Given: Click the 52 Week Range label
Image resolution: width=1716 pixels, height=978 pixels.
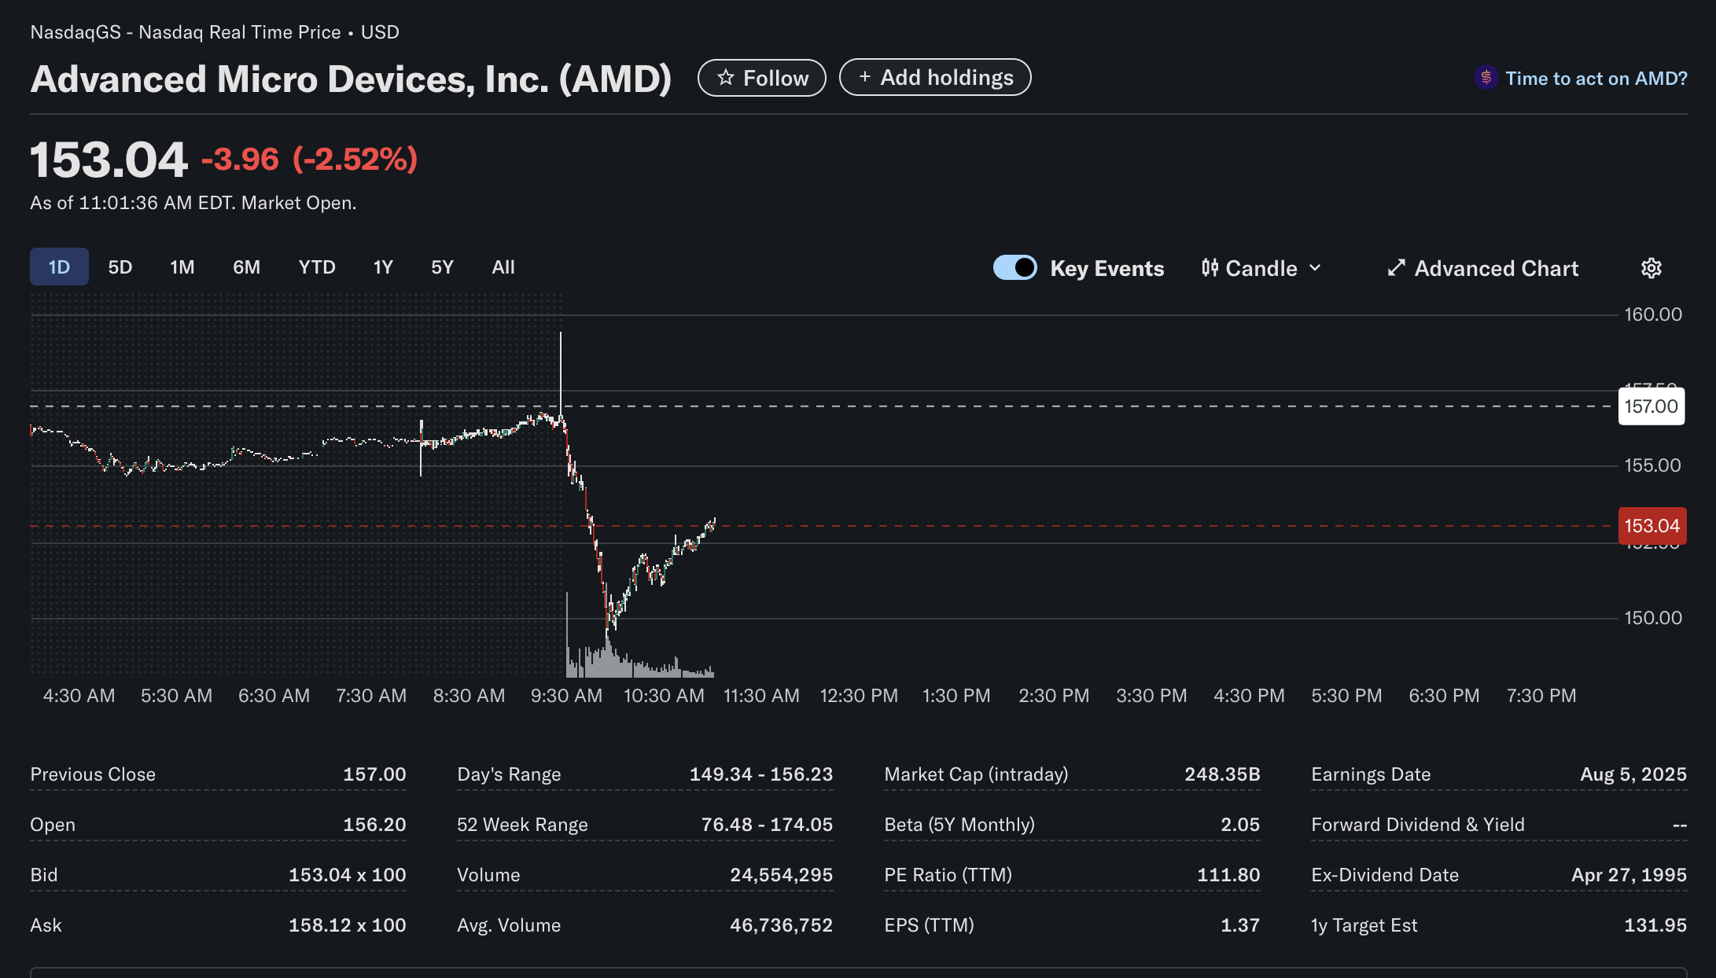Looking at the screenshot, I should (x=522, y=825).
